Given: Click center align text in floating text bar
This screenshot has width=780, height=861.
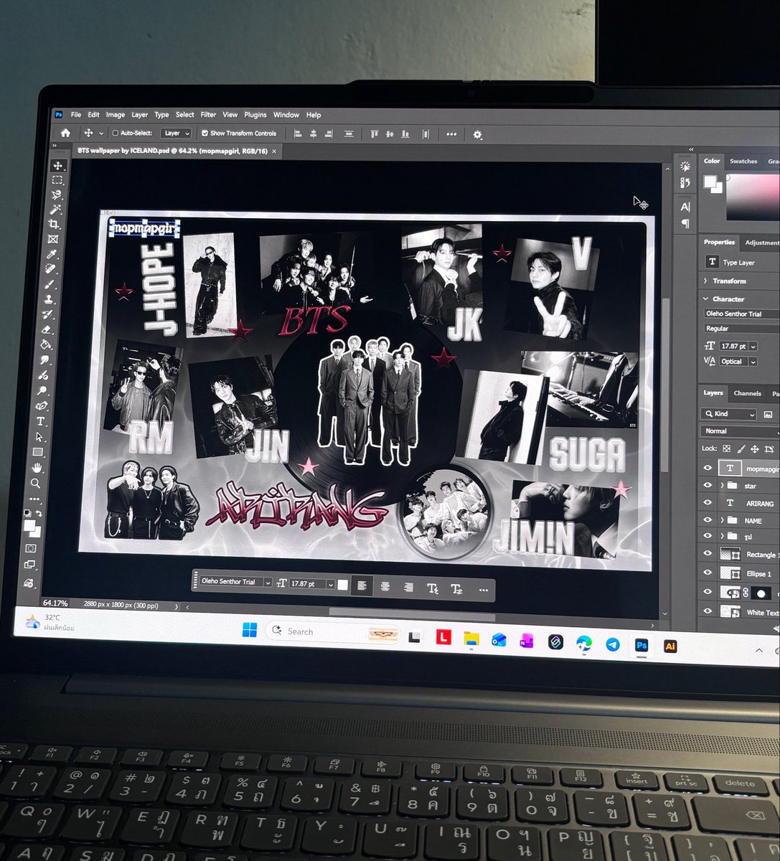Looking at the screenshot, I should click(385, 587).
